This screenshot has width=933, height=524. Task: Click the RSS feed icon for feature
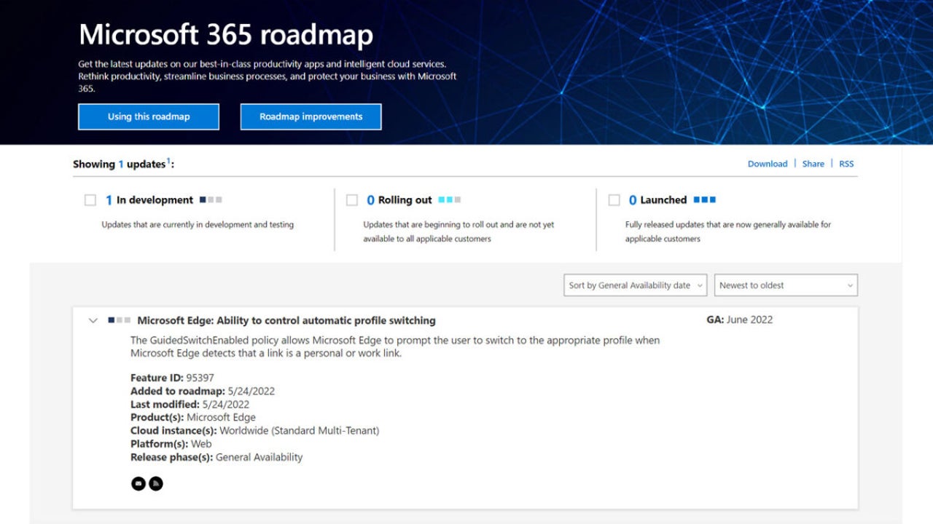[155, 483]
